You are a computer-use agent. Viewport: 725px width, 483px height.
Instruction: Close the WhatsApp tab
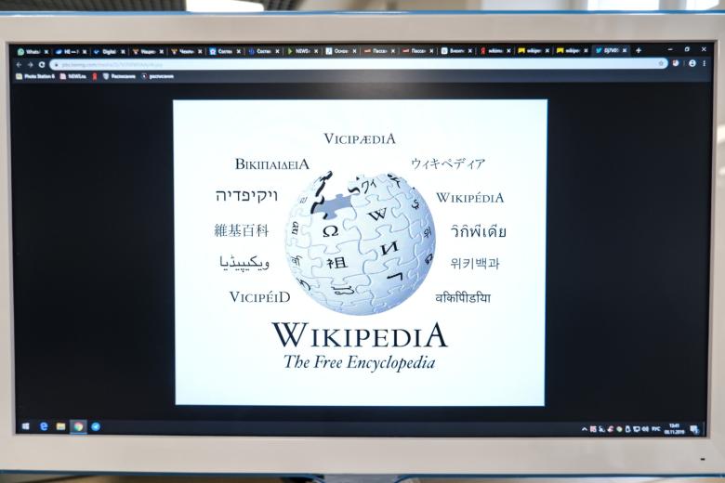[46, 52]
